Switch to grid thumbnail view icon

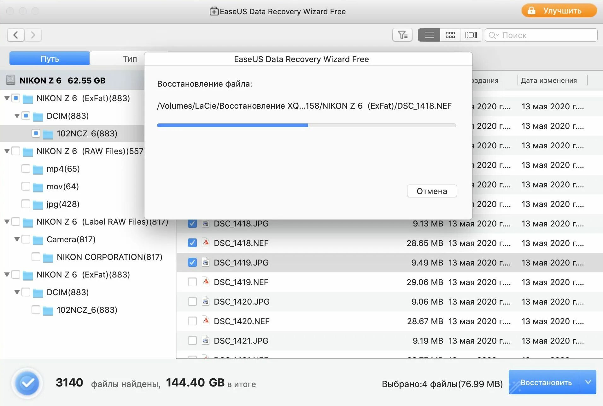450,35
